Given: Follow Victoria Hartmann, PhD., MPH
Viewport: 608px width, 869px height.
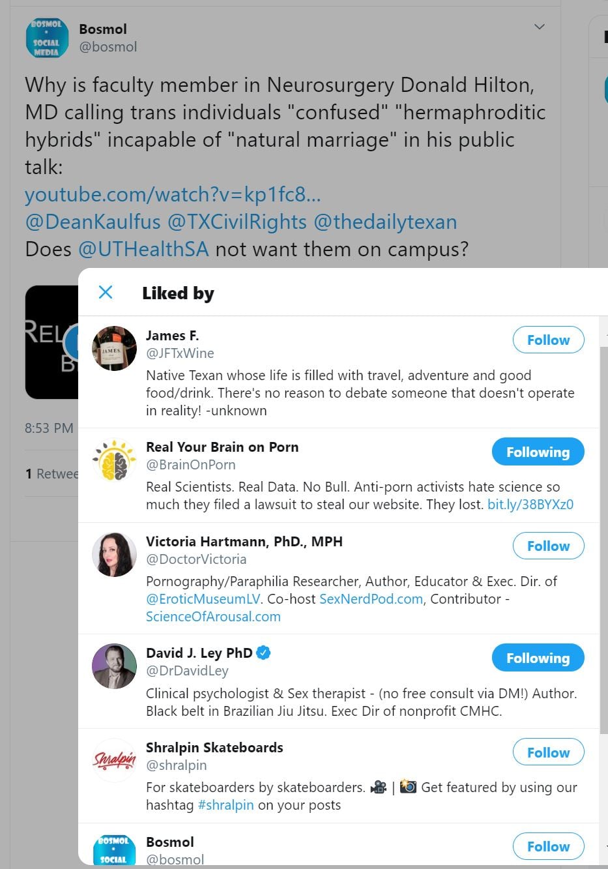Looking at the screenshot, I should point(548,546).
